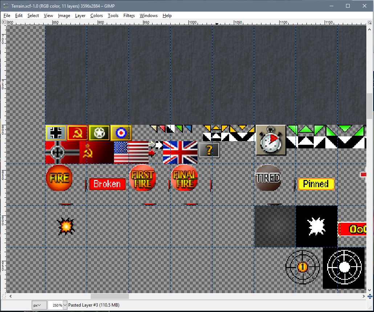Click the white explosion on black tile

click(317, 226)
